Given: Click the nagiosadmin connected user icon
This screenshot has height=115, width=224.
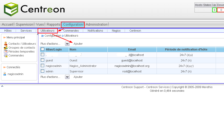Looking at the screenshot, I should coord(5,74).
